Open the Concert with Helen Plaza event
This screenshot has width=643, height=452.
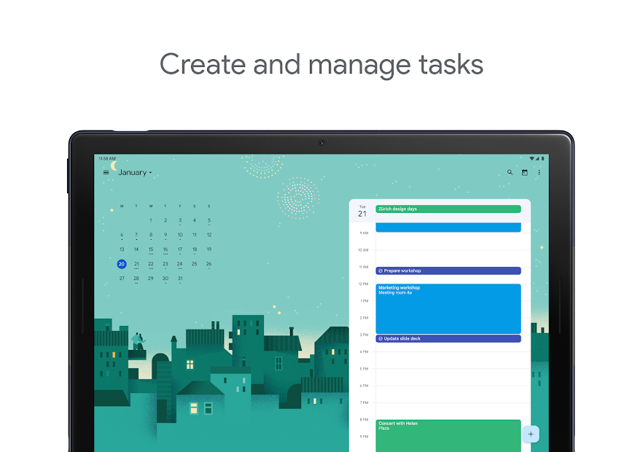click(448, 435)
